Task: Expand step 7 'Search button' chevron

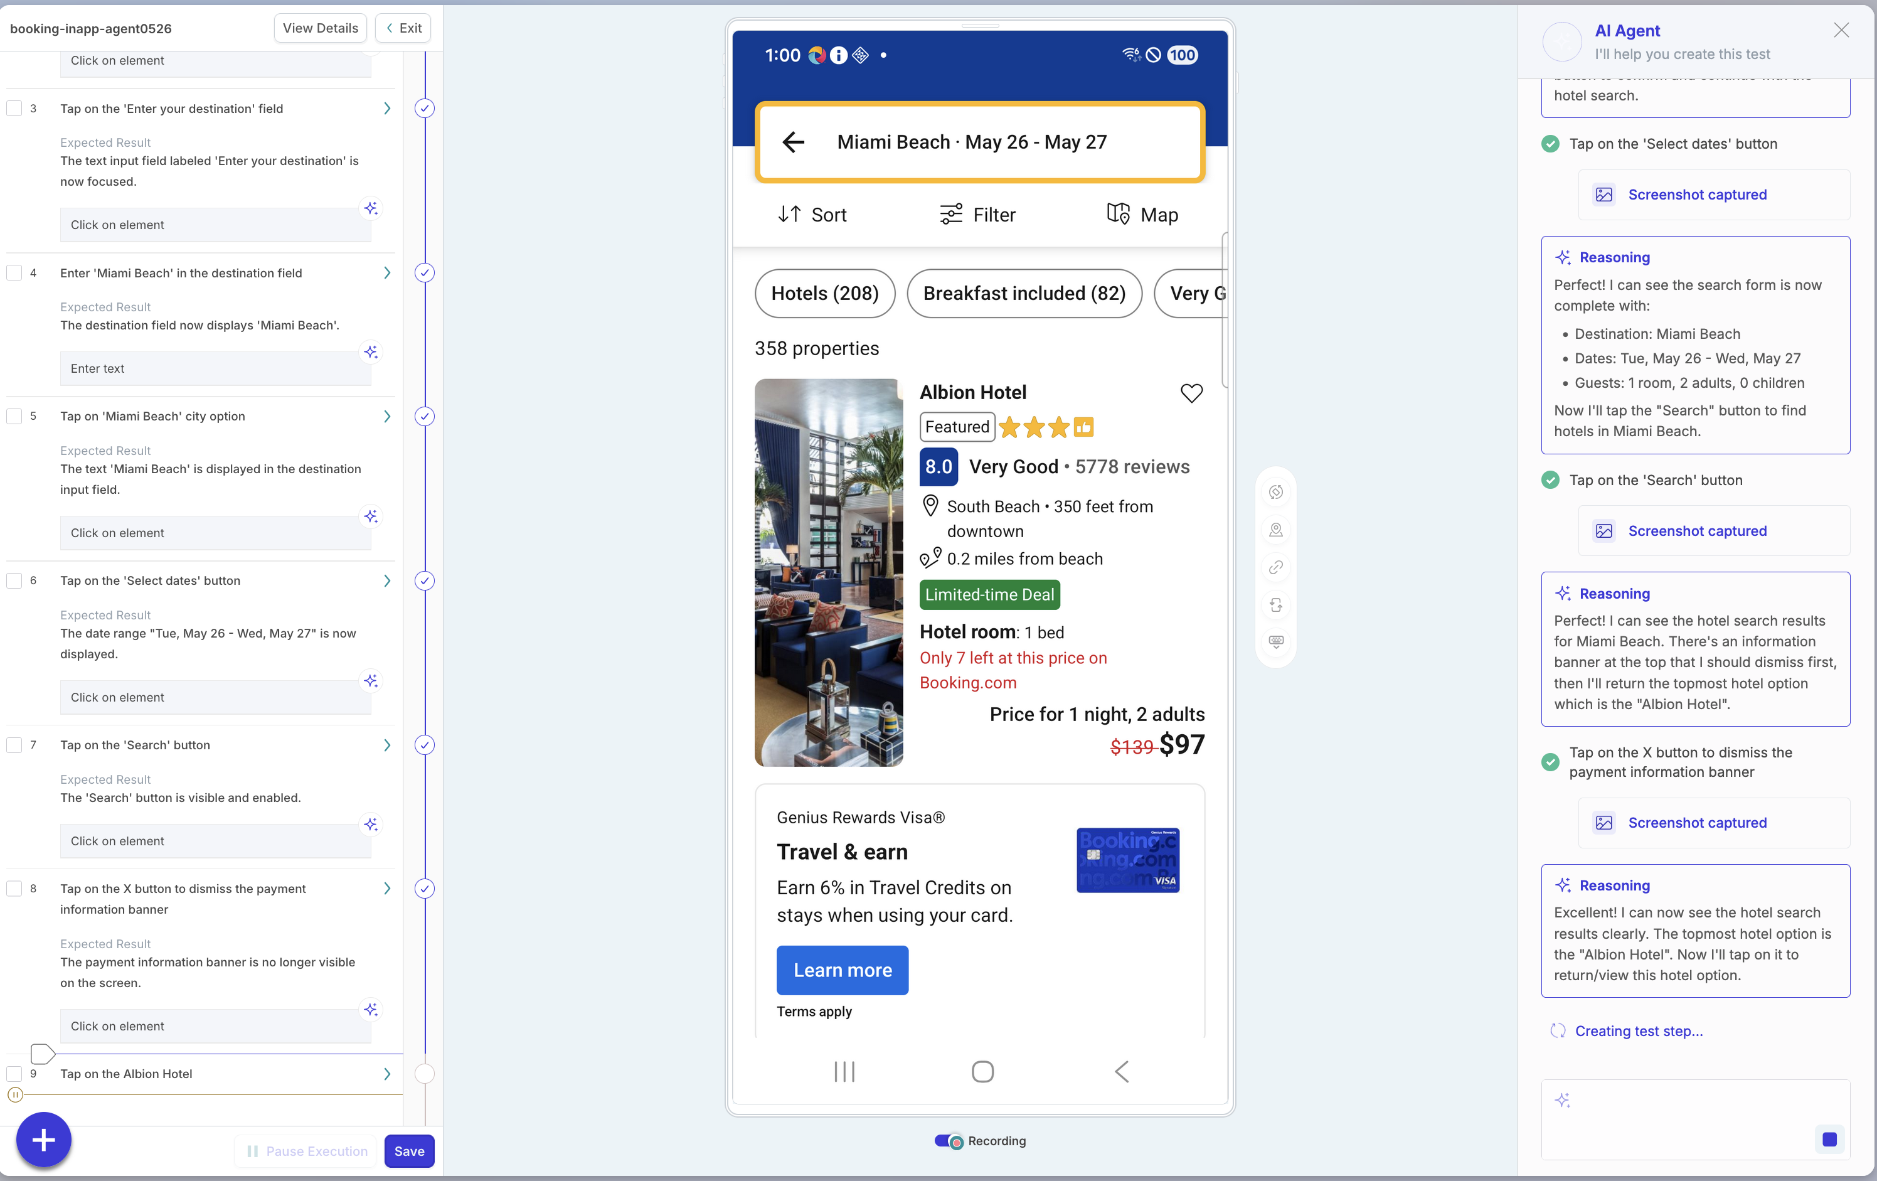Action: [x=386, y=745]
